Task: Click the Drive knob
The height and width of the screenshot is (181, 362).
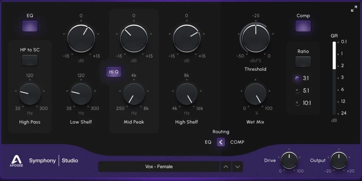Action: tap(289, 160)
